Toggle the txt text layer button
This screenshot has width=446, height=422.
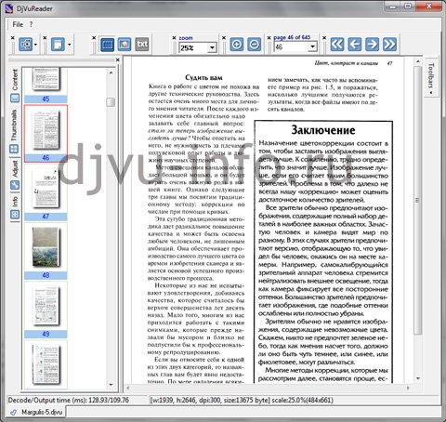[x=142, y=45]
